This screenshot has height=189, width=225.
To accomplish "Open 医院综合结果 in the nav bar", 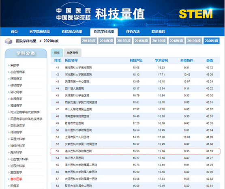I will (72, 32).
